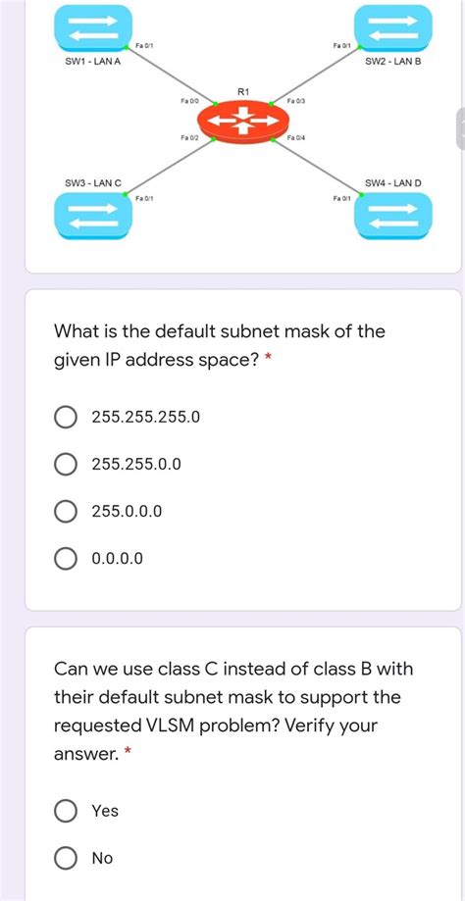Click the Fa 0/0 router interface label

(189, 101)
